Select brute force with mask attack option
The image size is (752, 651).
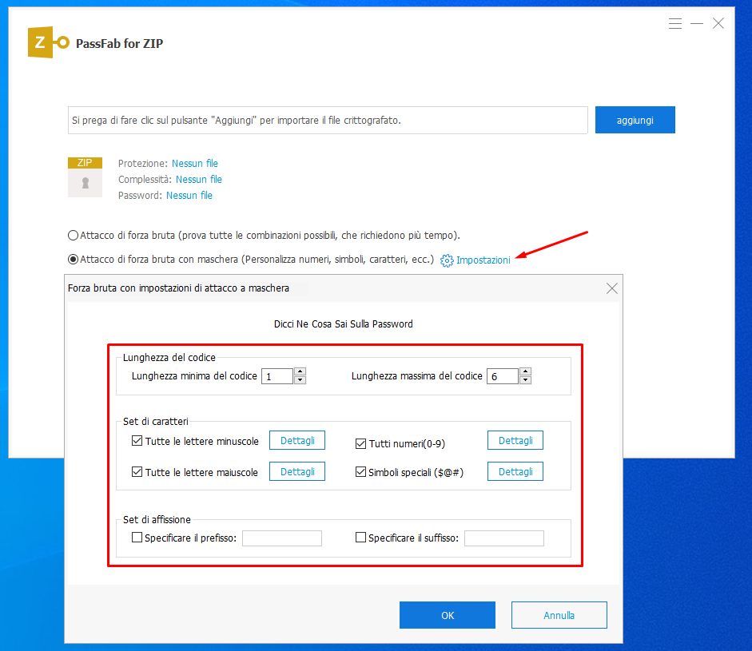(73, 260)
